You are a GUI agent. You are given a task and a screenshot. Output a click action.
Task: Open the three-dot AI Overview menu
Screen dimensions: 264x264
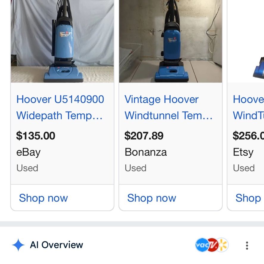tap(247, 245)
